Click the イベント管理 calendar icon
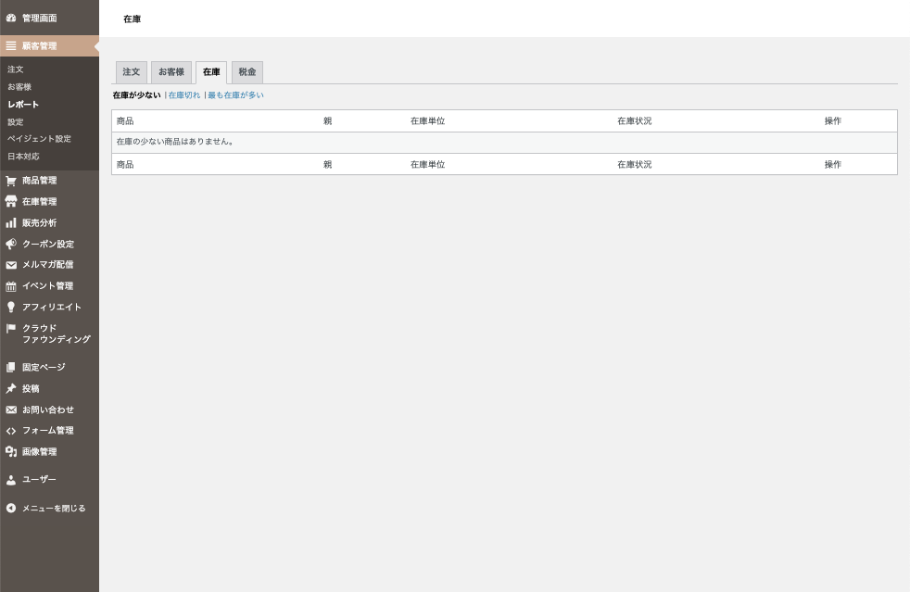910x592 pixels. (11, 286)
